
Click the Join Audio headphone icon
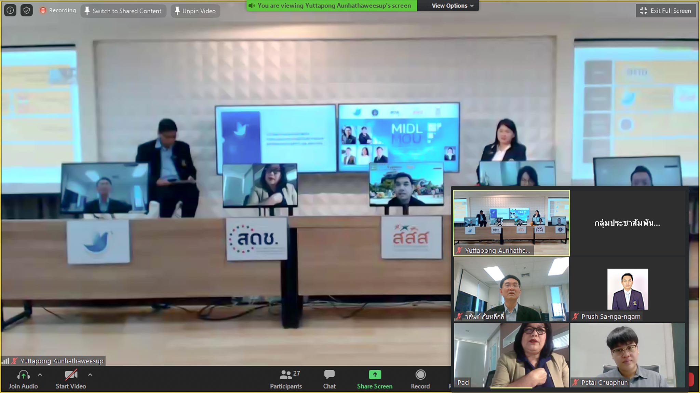tap(23, 375)
